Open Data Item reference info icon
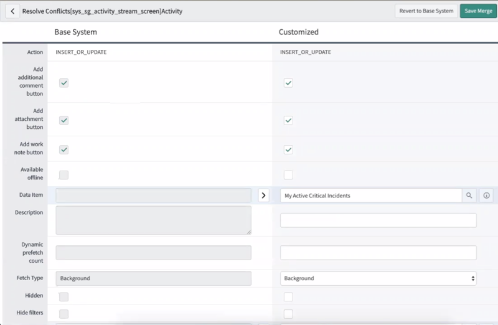The image size is (498, 325). [x=486, y=195]
